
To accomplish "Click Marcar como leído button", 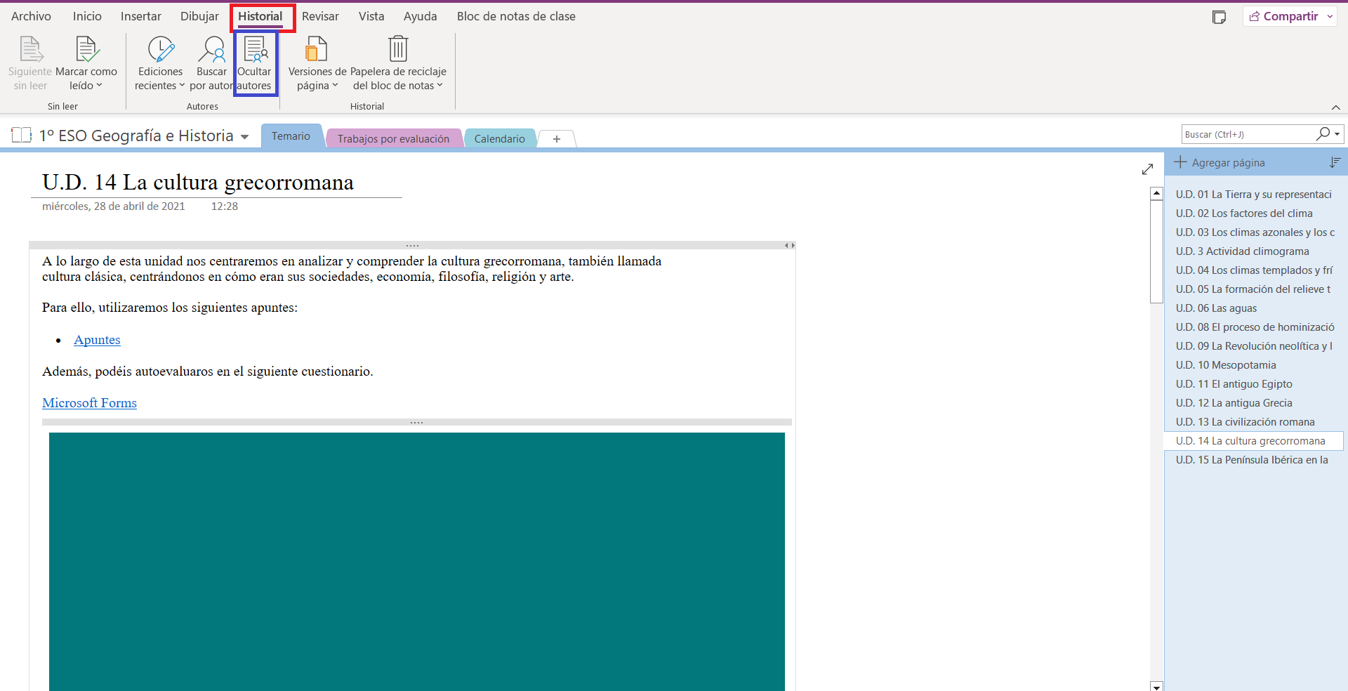I will pyautogui.click(x=86, y=64).
